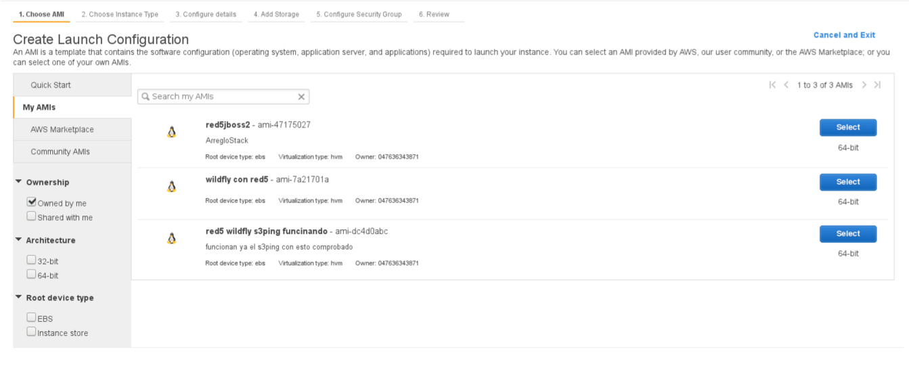Clear the AMI search with the X icon
Viewport: 909px width, 382px height.
pyautogui.click(x=302, y=97)
